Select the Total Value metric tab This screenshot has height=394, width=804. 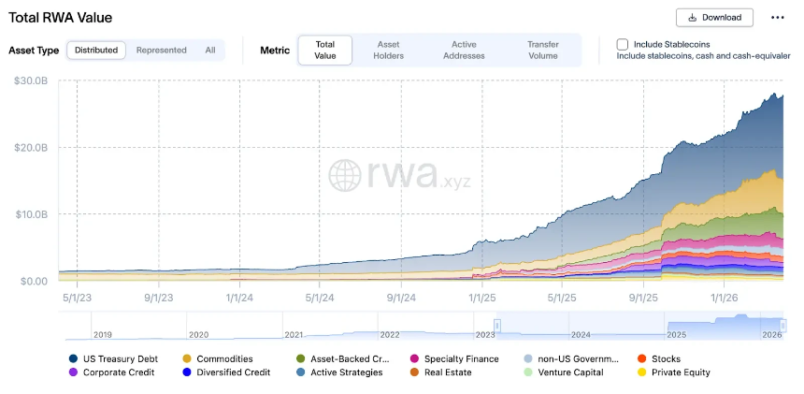(x=325, y=50)
